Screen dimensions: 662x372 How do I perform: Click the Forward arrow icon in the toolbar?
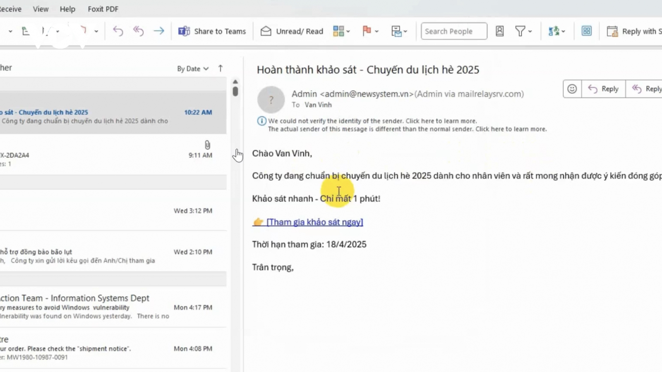[159, 31]
